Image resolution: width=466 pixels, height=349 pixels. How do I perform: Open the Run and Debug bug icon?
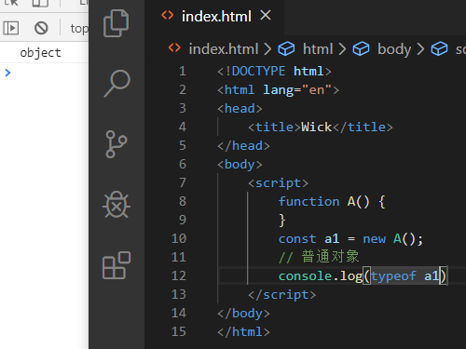116,205
